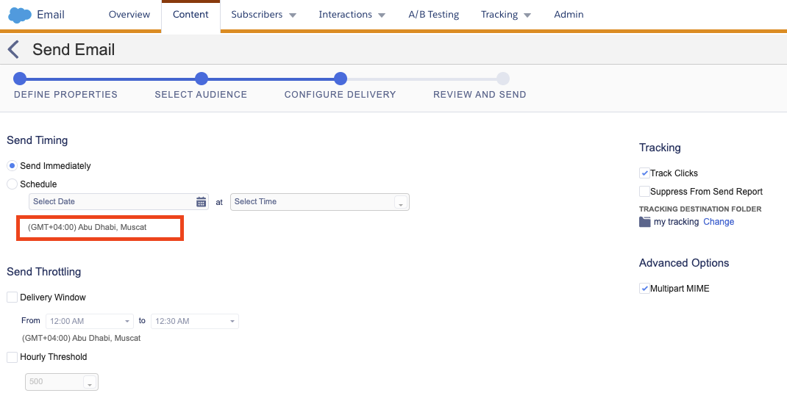787x404 pixels.
Task: Click the Configure Delivery step circle
Action: [341, 79]
